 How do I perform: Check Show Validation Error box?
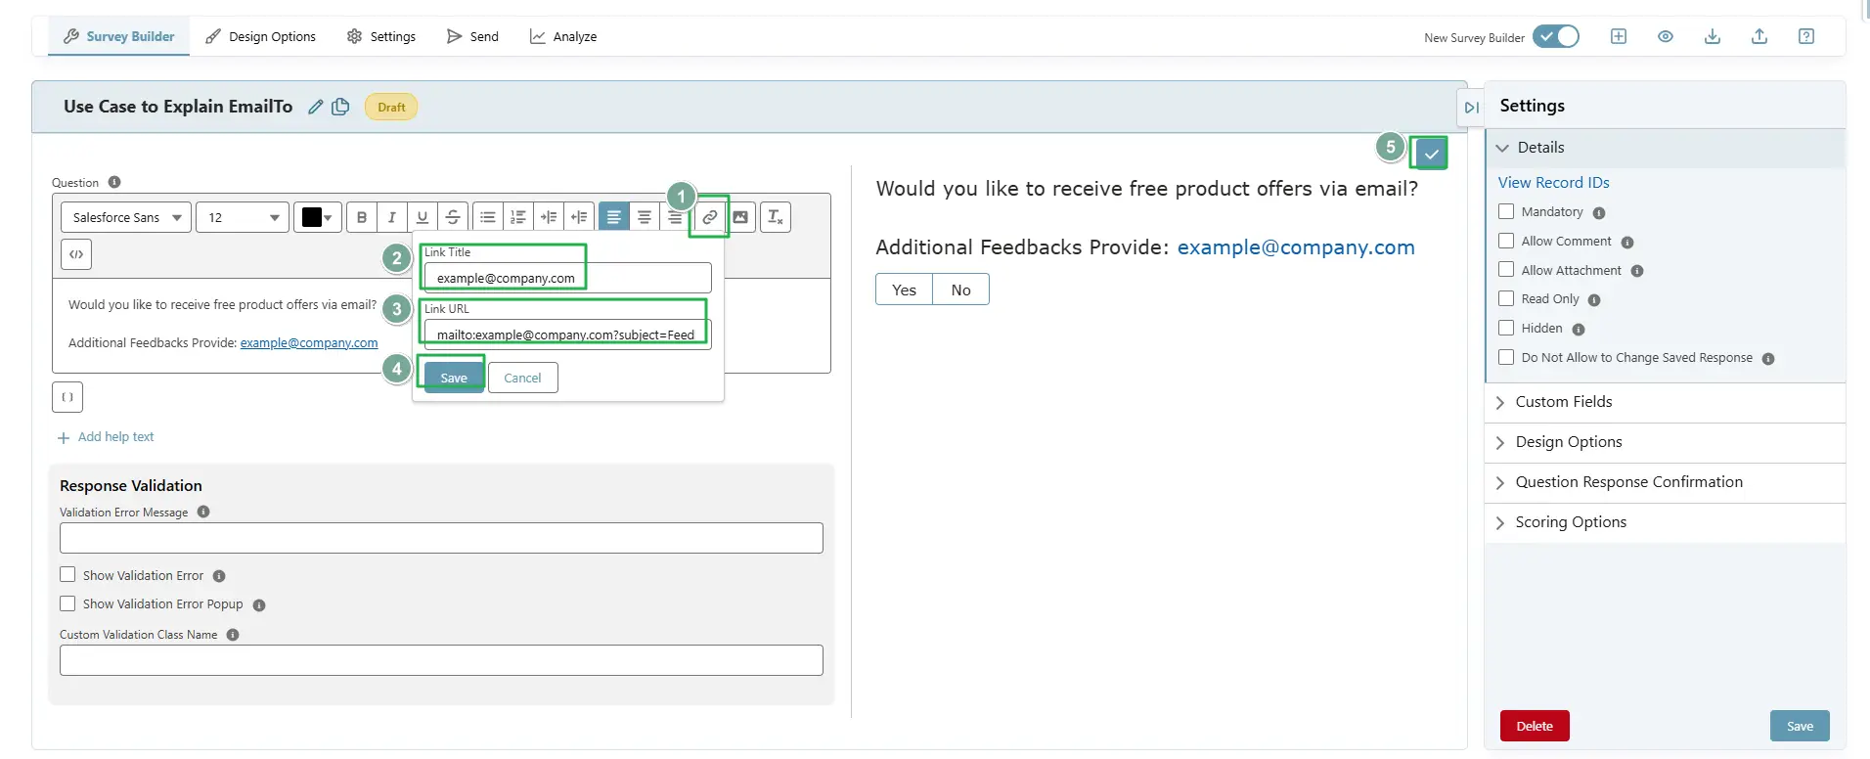coord(67,575)
